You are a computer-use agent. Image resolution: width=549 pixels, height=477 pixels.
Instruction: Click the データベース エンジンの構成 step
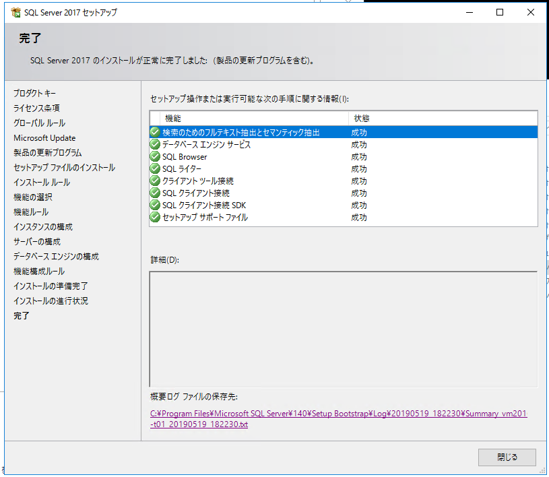click(x=56, y=257)
